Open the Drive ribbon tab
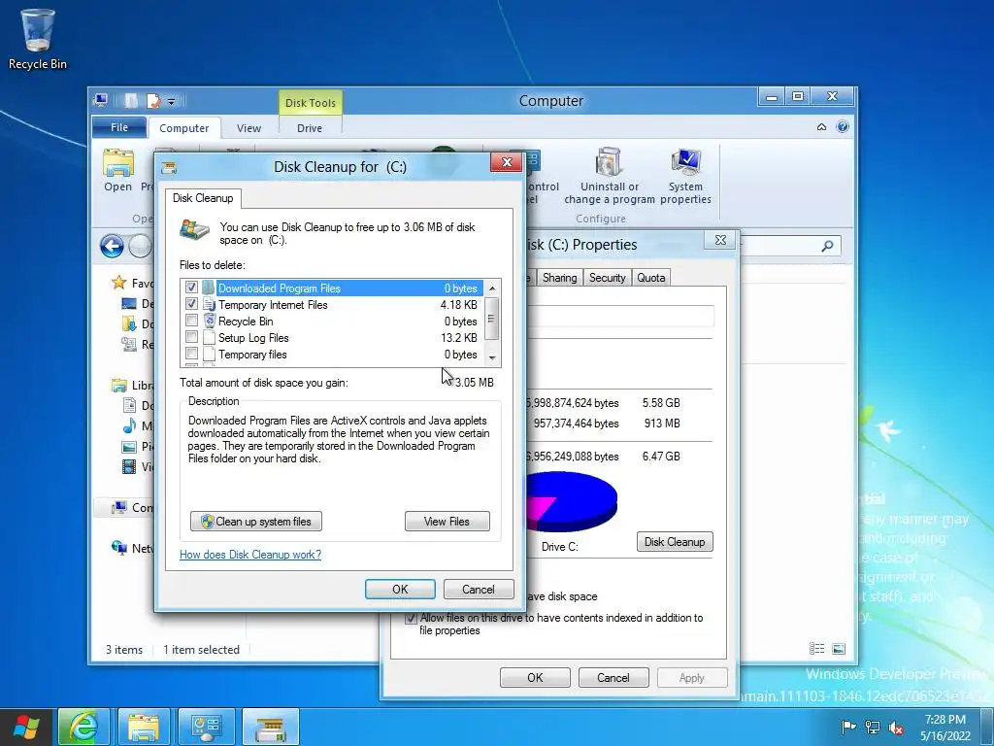994x746 pixels. coord(310,128)
